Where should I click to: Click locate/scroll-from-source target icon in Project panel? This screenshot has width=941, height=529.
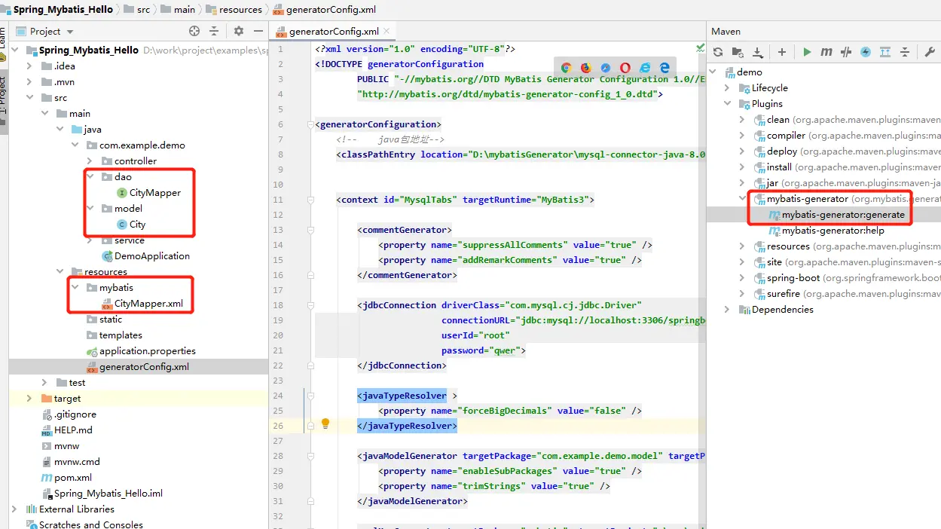pyautogui.click(x=194, y=31)
